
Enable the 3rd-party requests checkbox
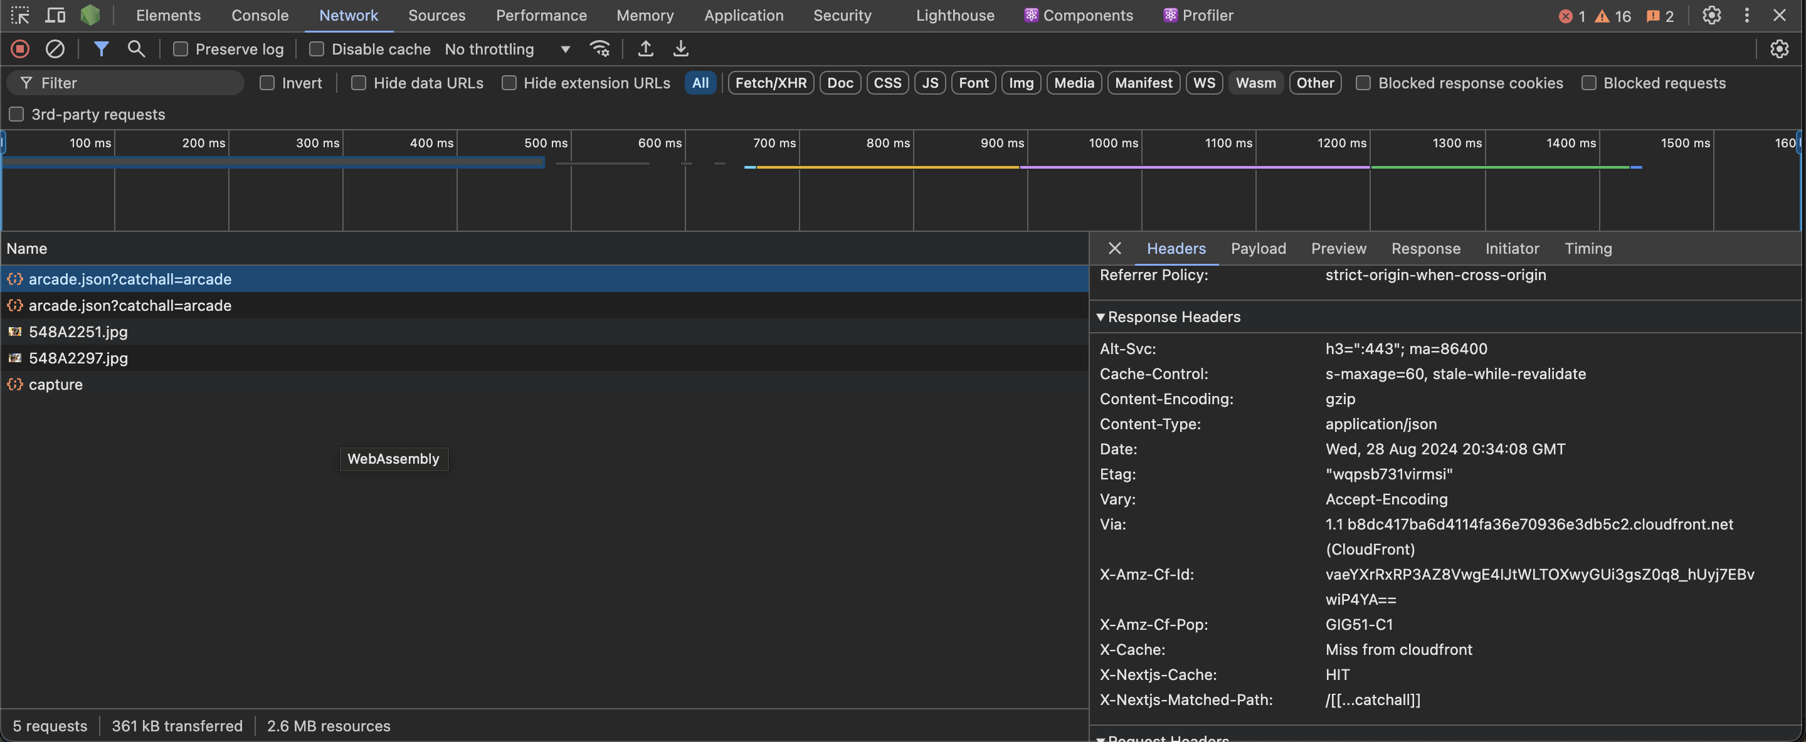[x=16, y=114]
